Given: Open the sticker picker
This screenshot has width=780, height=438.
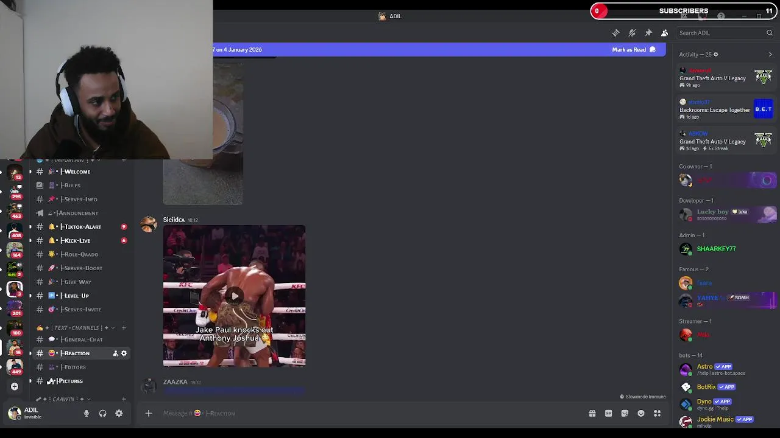Looking at the screenshot, I should tap(625, 413).
